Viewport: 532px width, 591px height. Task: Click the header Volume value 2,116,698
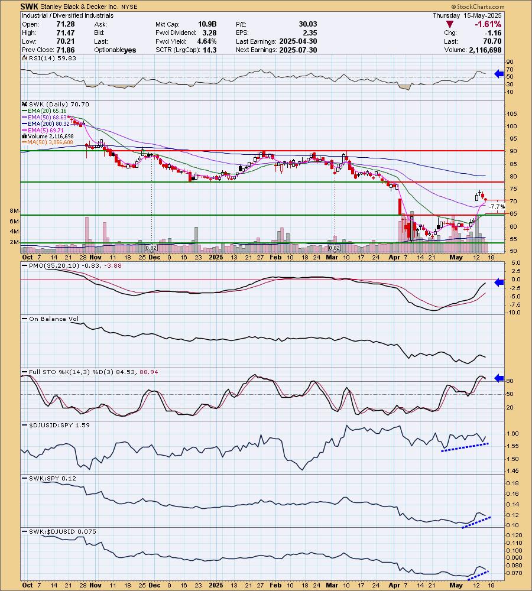click(485, 50)
